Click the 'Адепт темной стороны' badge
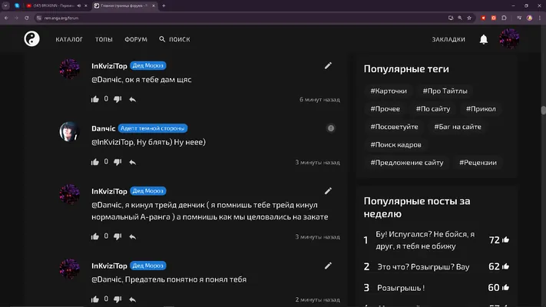This screenshot has width=546, height=307. tap(153, 128)
